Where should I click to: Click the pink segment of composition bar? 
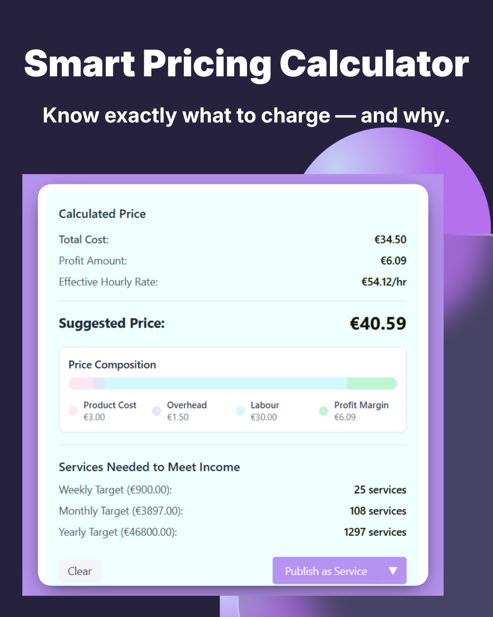coord(81,383)
